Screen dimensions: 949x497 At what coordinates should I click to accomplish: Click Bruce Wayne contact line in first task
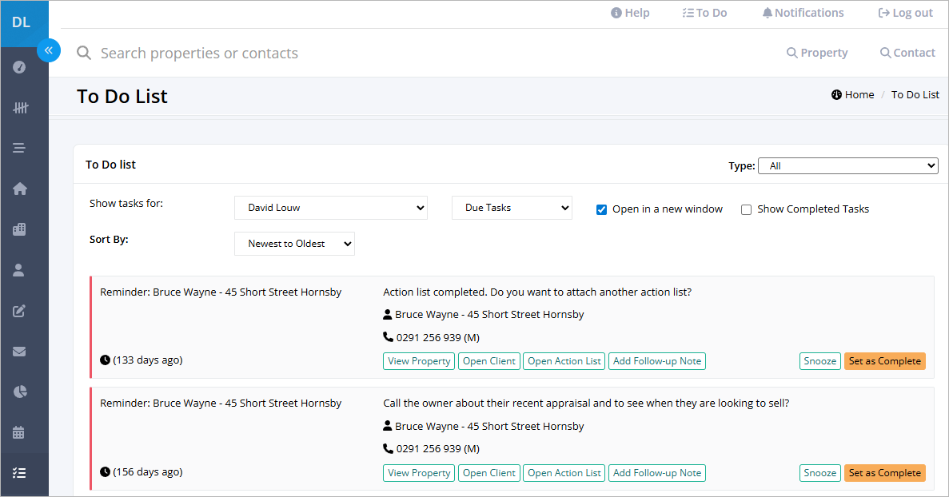click(x=484, y=314)
